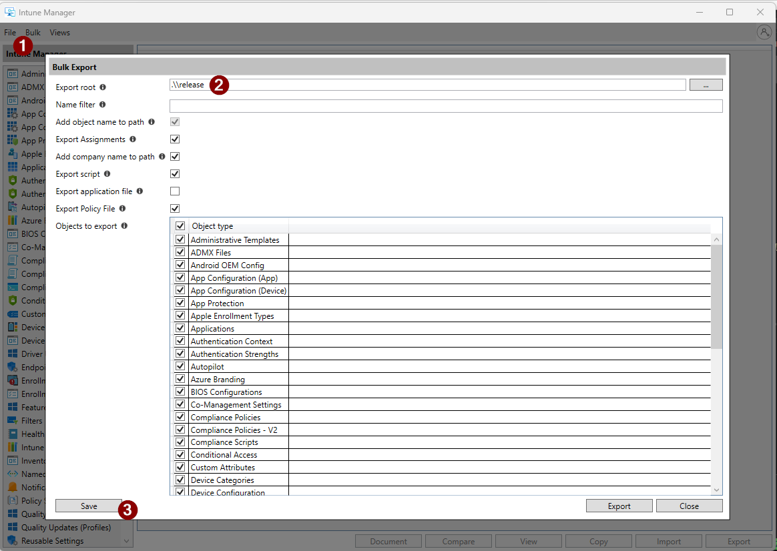
Task: Click into the Name filter text field
Action: [x=446, y=106]
